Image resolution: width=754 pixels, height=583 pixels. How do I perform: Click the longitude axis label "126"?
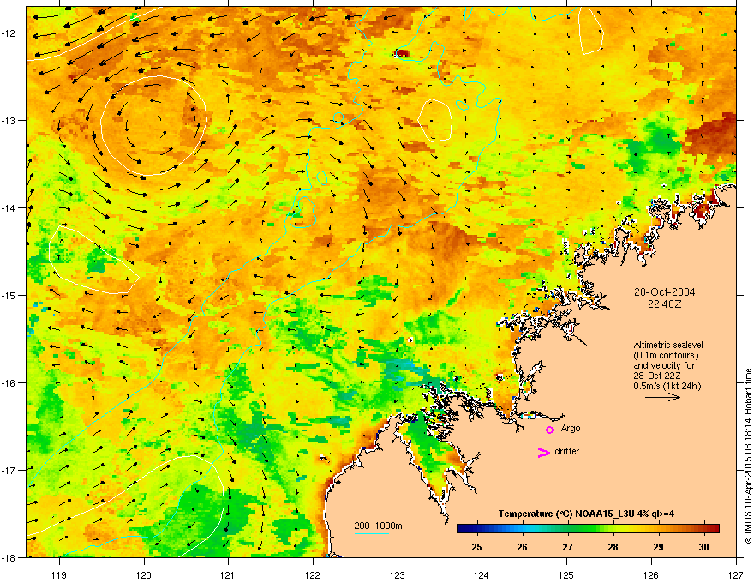[651, 574]
